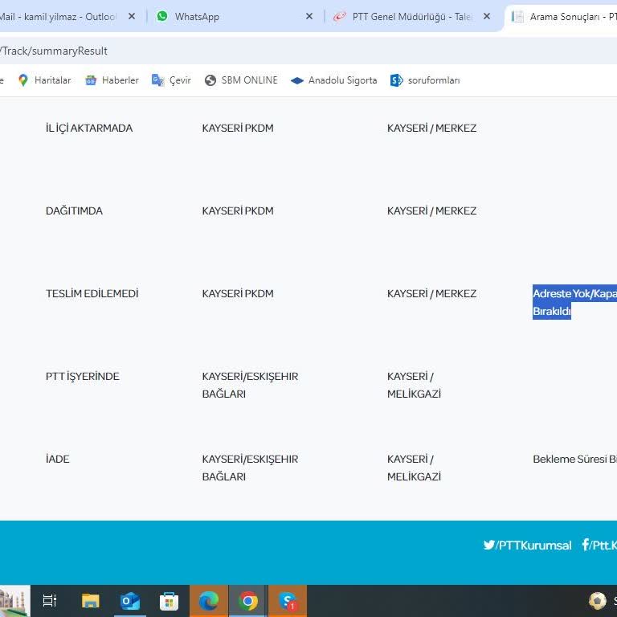Close the WhatsApp tab
Screen dimensions: 617x617
point(309,16)
